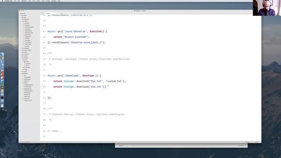Open services.php in config folder

click(x=28, y=42)
